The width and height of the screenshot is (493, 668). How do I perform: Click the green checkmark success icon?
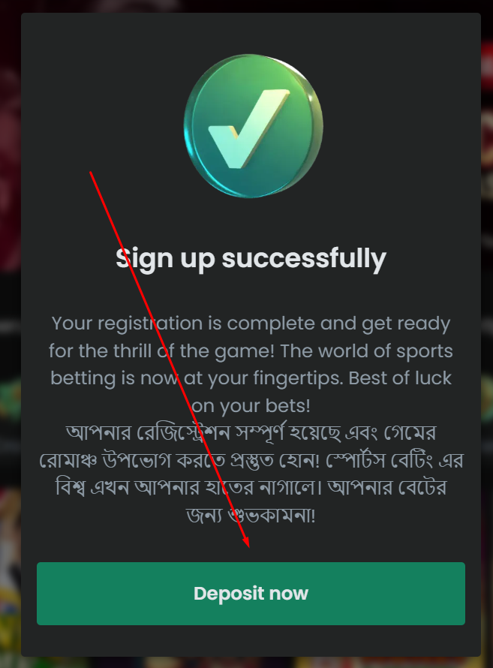(x=254, y=126)
